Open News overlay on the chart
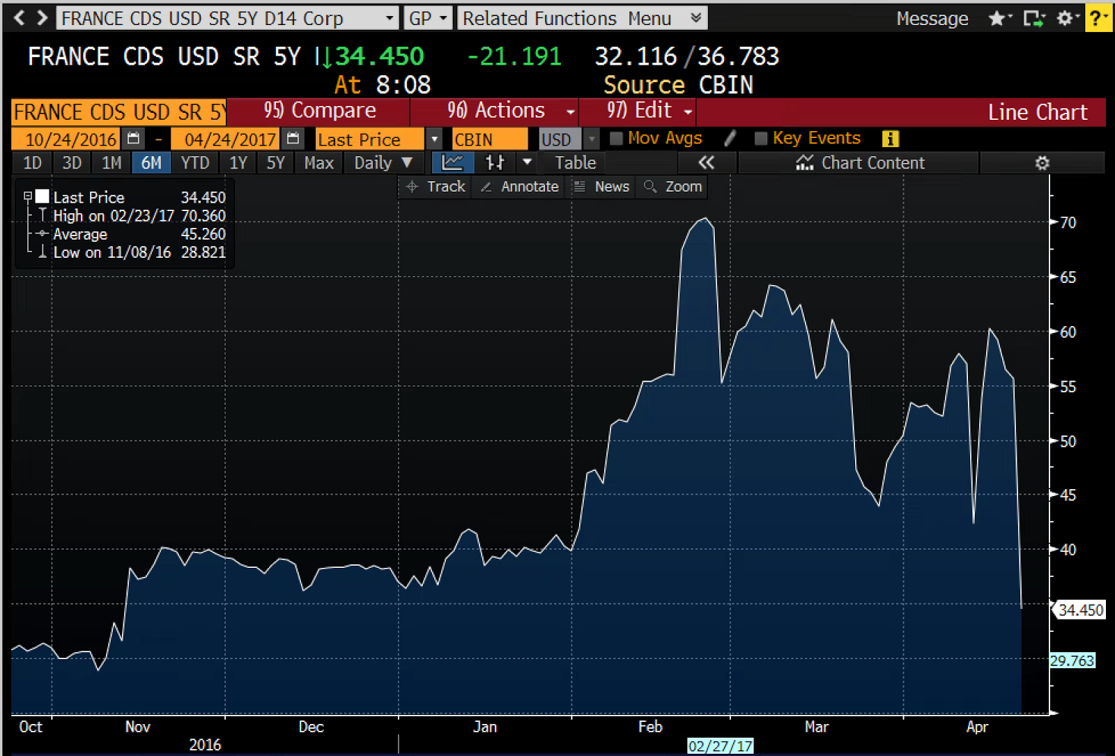 [601, 187]
